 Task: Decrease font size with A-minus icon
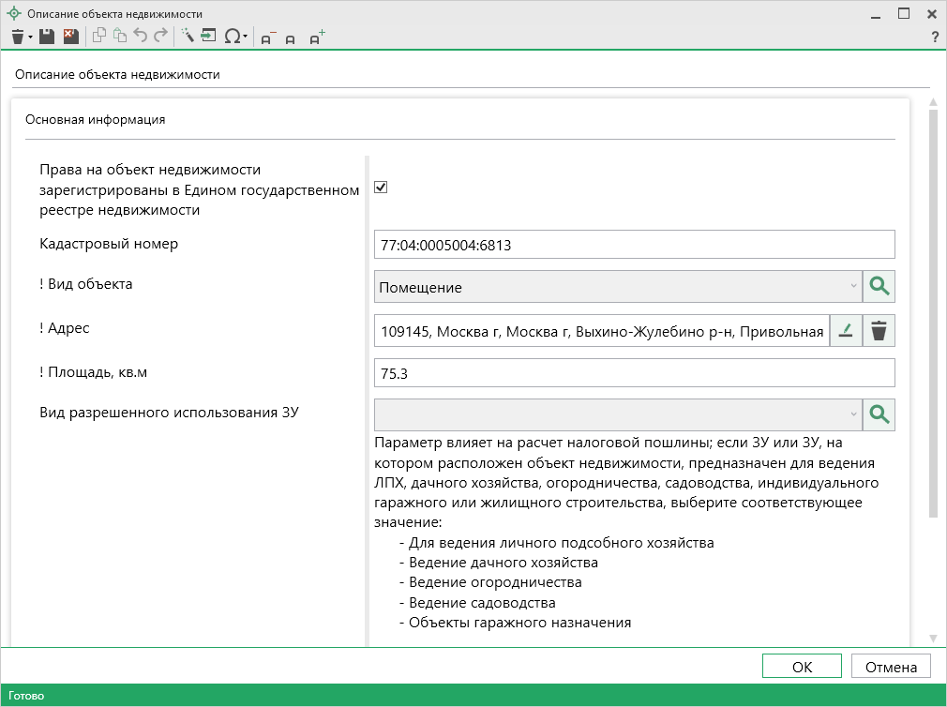267,38
